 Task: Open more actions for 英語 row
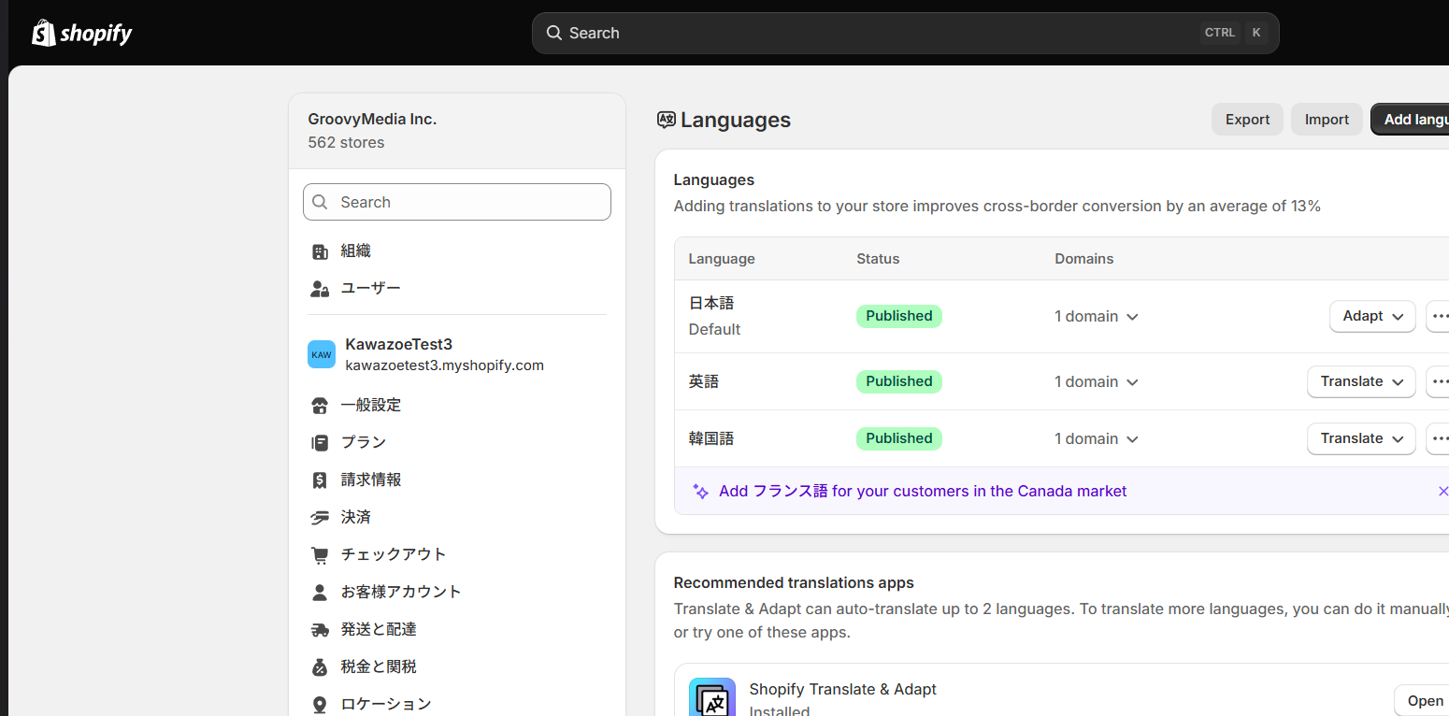tap(1438, 381)
